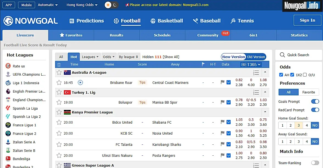Click the Sign In button
This screenshot has width=323, height=168.
307,20
